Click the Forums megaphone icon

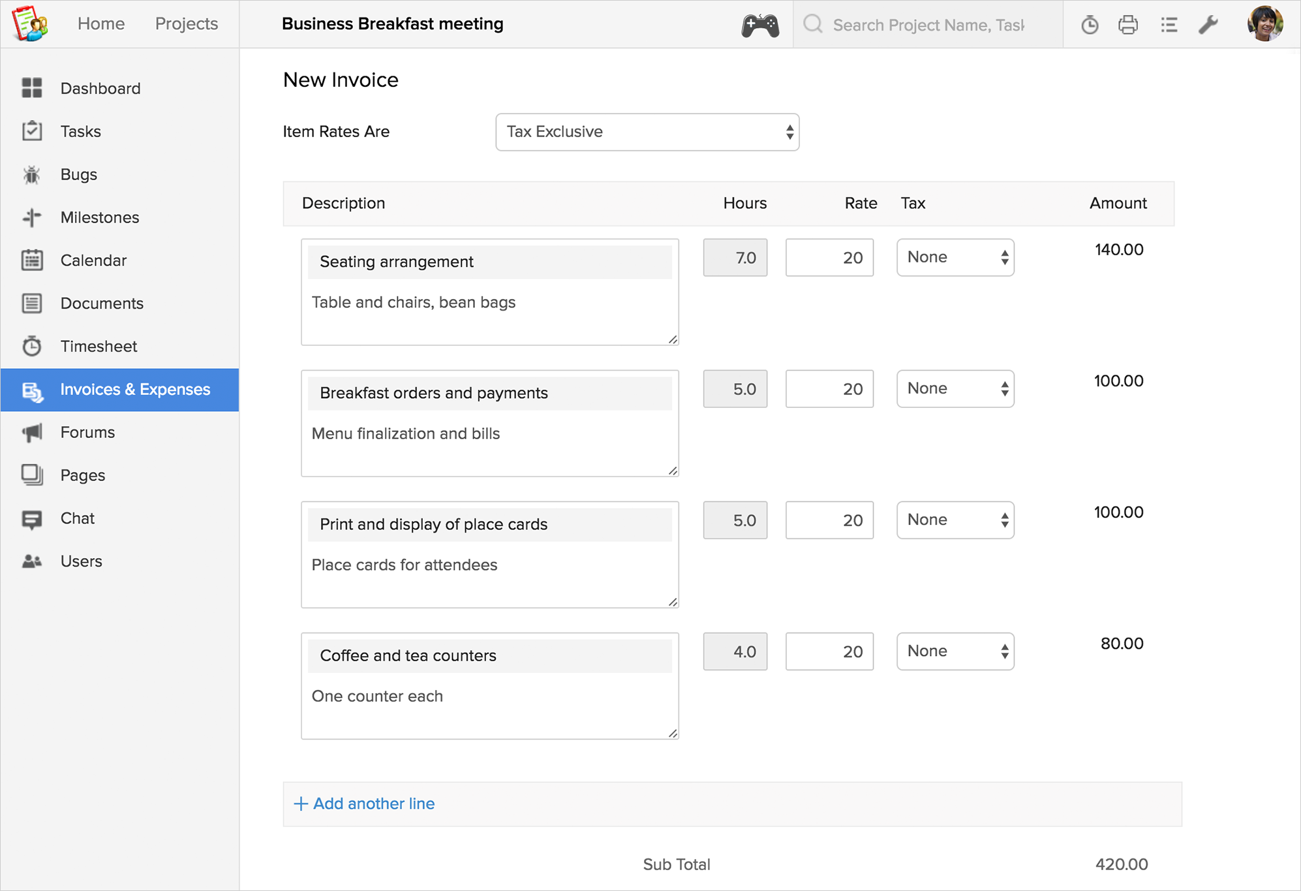[x=31, y=432]
